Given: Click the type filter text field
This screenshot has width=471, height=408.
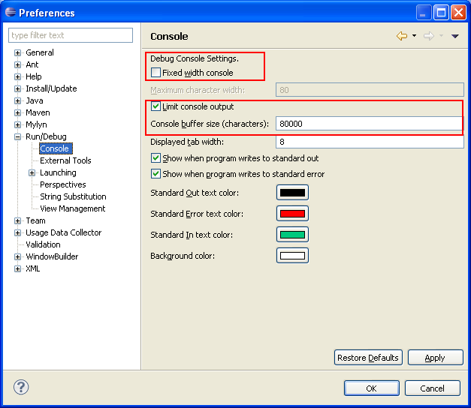Looking at the screenshot, I should coord(71,35).
